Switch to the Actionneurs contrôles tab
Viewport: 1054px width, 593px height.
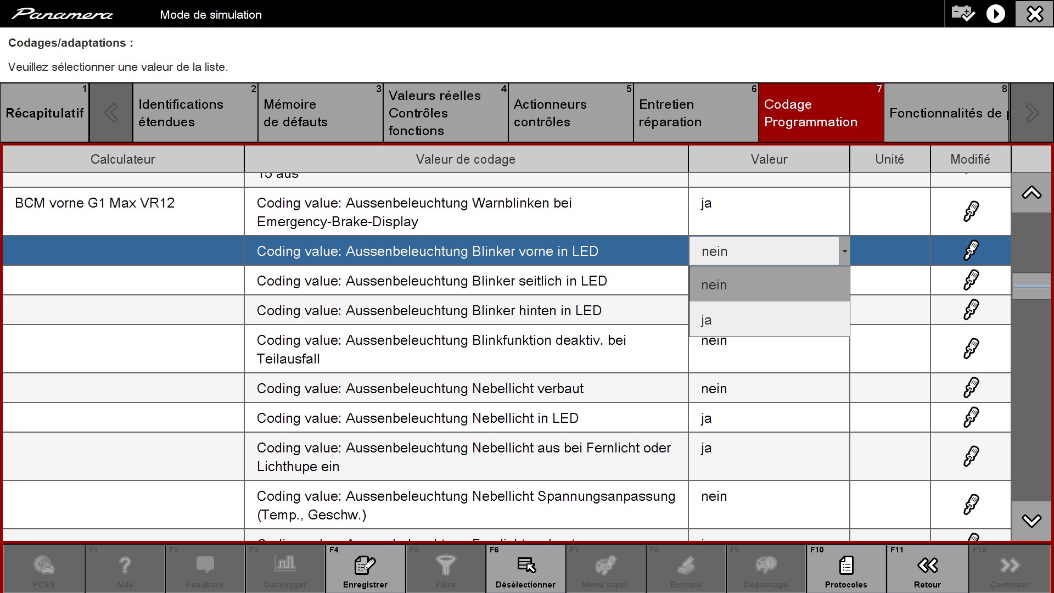(570, 113)
